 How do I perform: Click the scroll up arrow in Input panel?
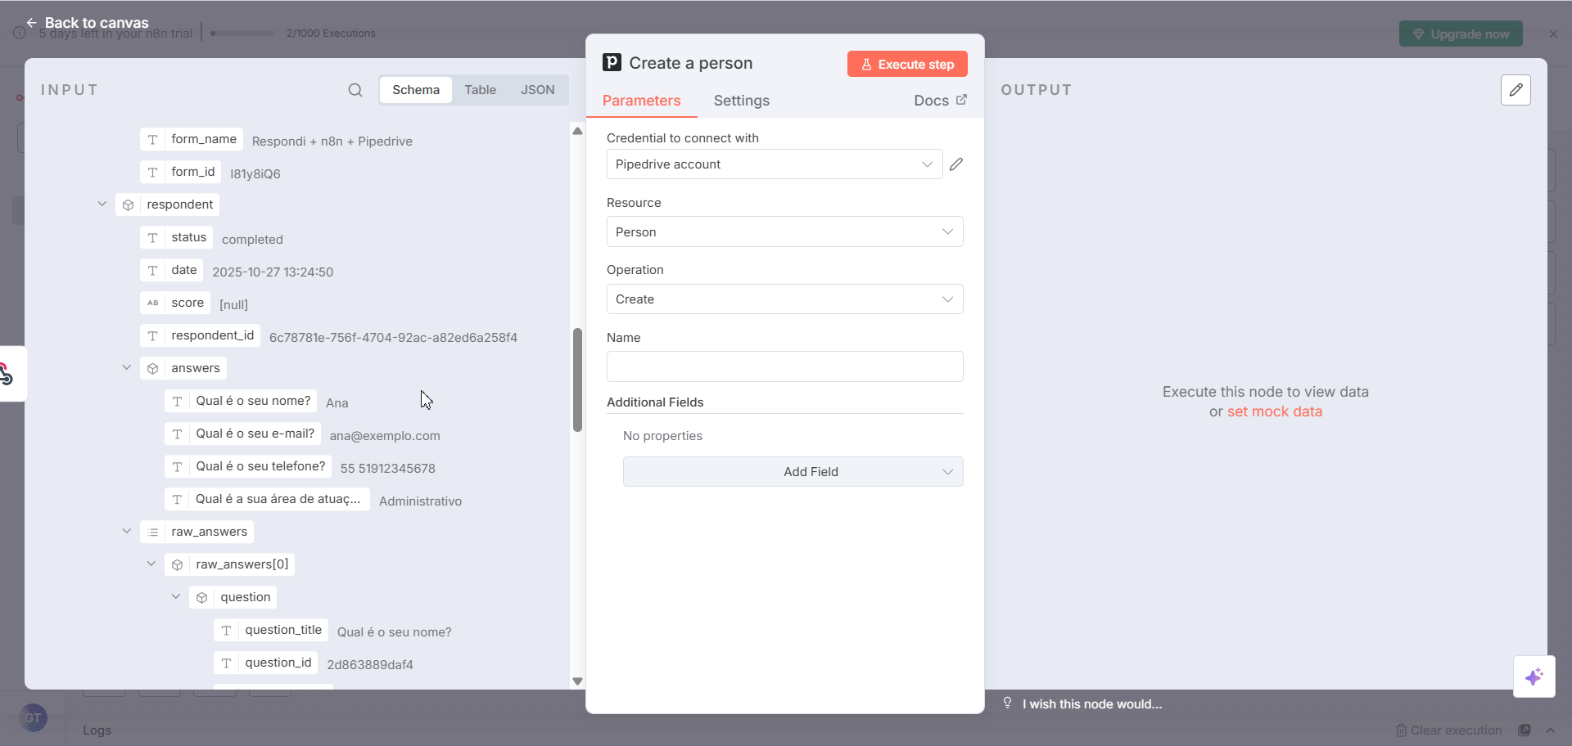click(577, 131)
